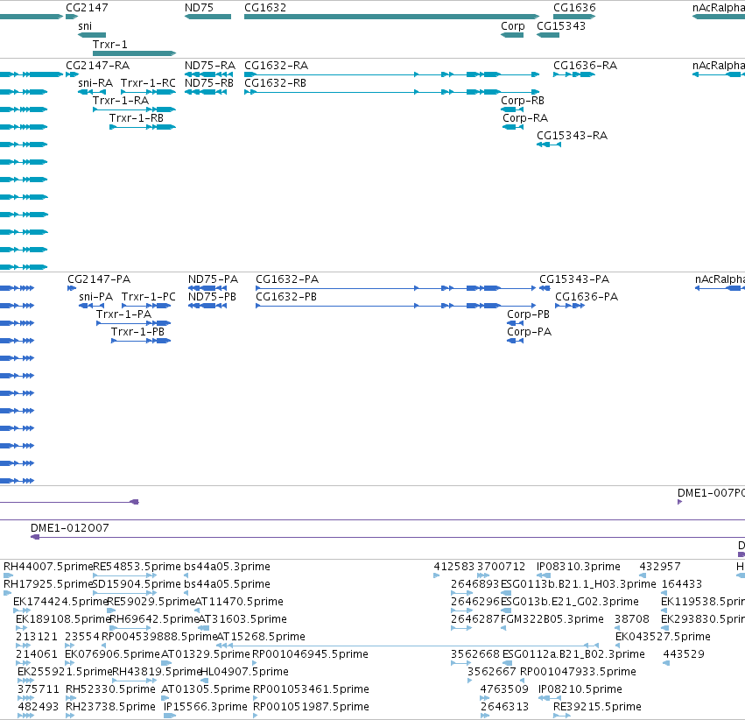Click the CG15343 gene label
Viewport: 745px width, 720px height.
[561, 26]
